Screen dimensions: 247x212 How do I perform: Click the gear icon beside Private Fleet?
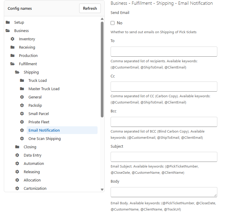[x=22, y=122]
